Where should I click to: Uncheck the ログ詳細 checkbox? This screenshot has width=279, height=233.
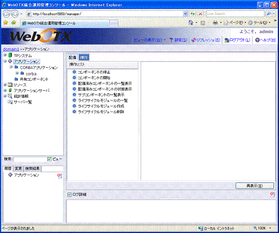point(70,195)
